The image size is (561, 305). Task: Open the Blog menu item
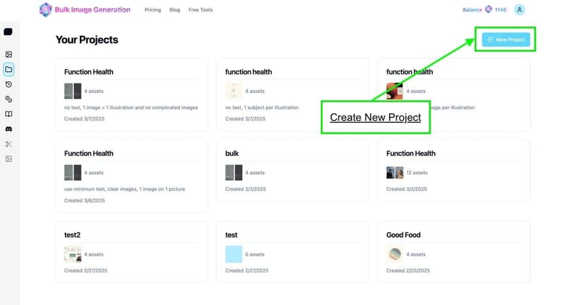coord(175,10)
